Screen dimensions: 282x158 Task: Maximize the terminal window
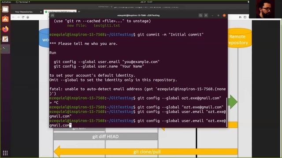pos(219,16)
